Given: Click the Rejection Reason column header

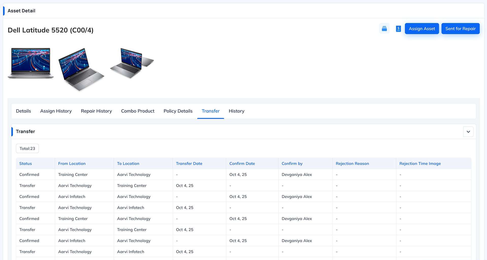Looking at the screenshot, I should 352,164.
